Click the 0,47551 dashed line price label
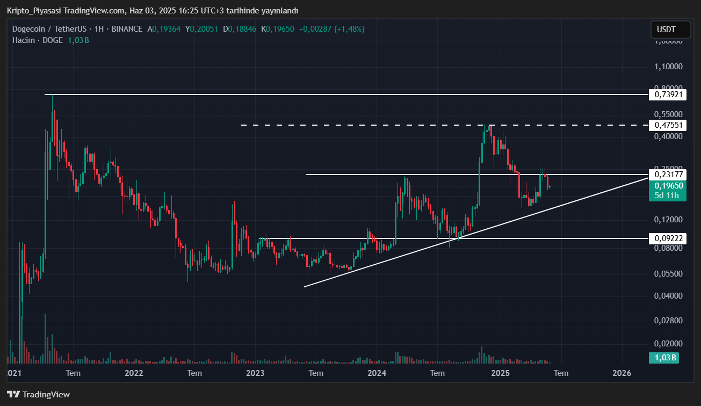 [x=668, y=125]
